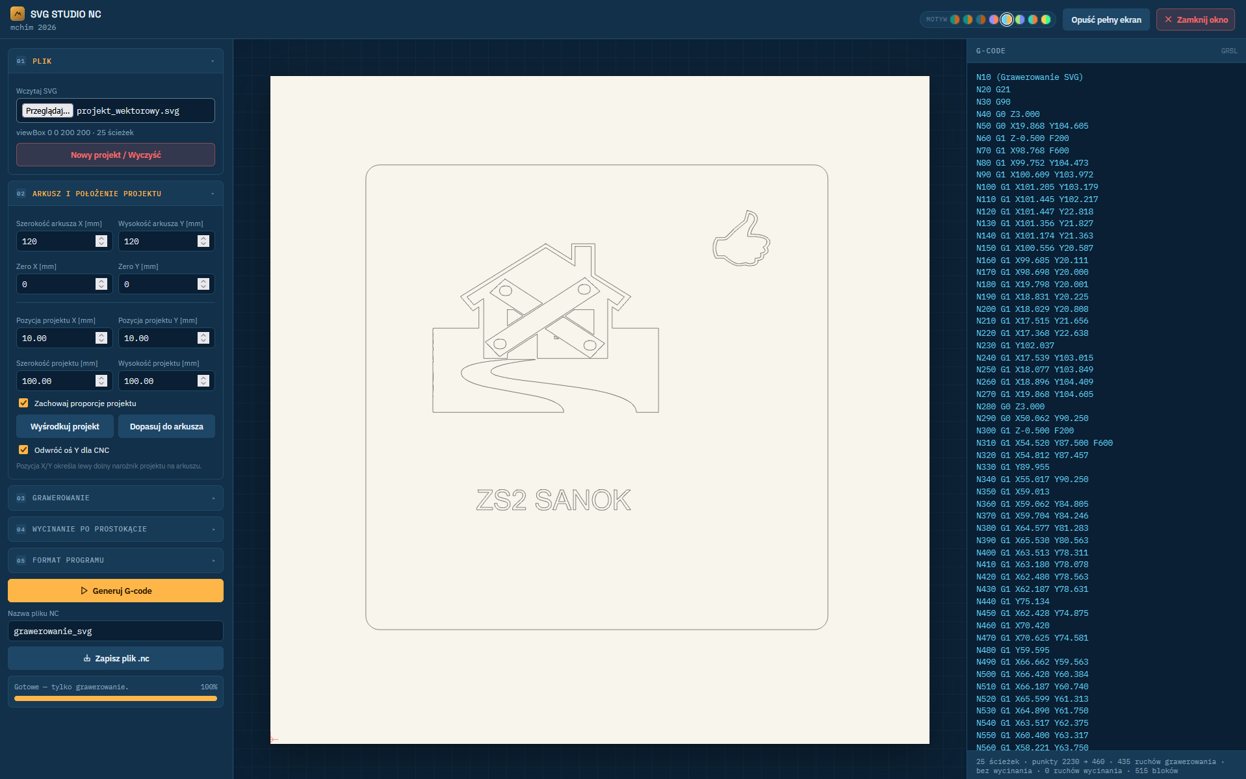Viewport: 1246px width, 779px height.
Task: Click Nowy projekt / Wyczyść button
Action: pyautogui.click(x=116, y=155)
